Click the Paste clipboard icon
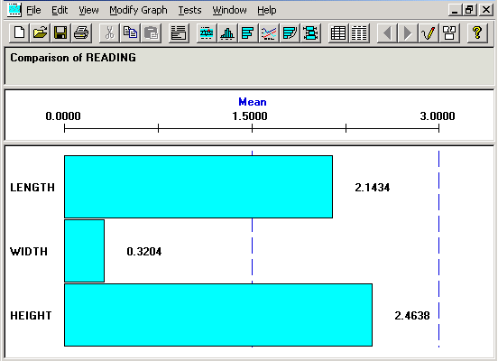 pos(151,33)
